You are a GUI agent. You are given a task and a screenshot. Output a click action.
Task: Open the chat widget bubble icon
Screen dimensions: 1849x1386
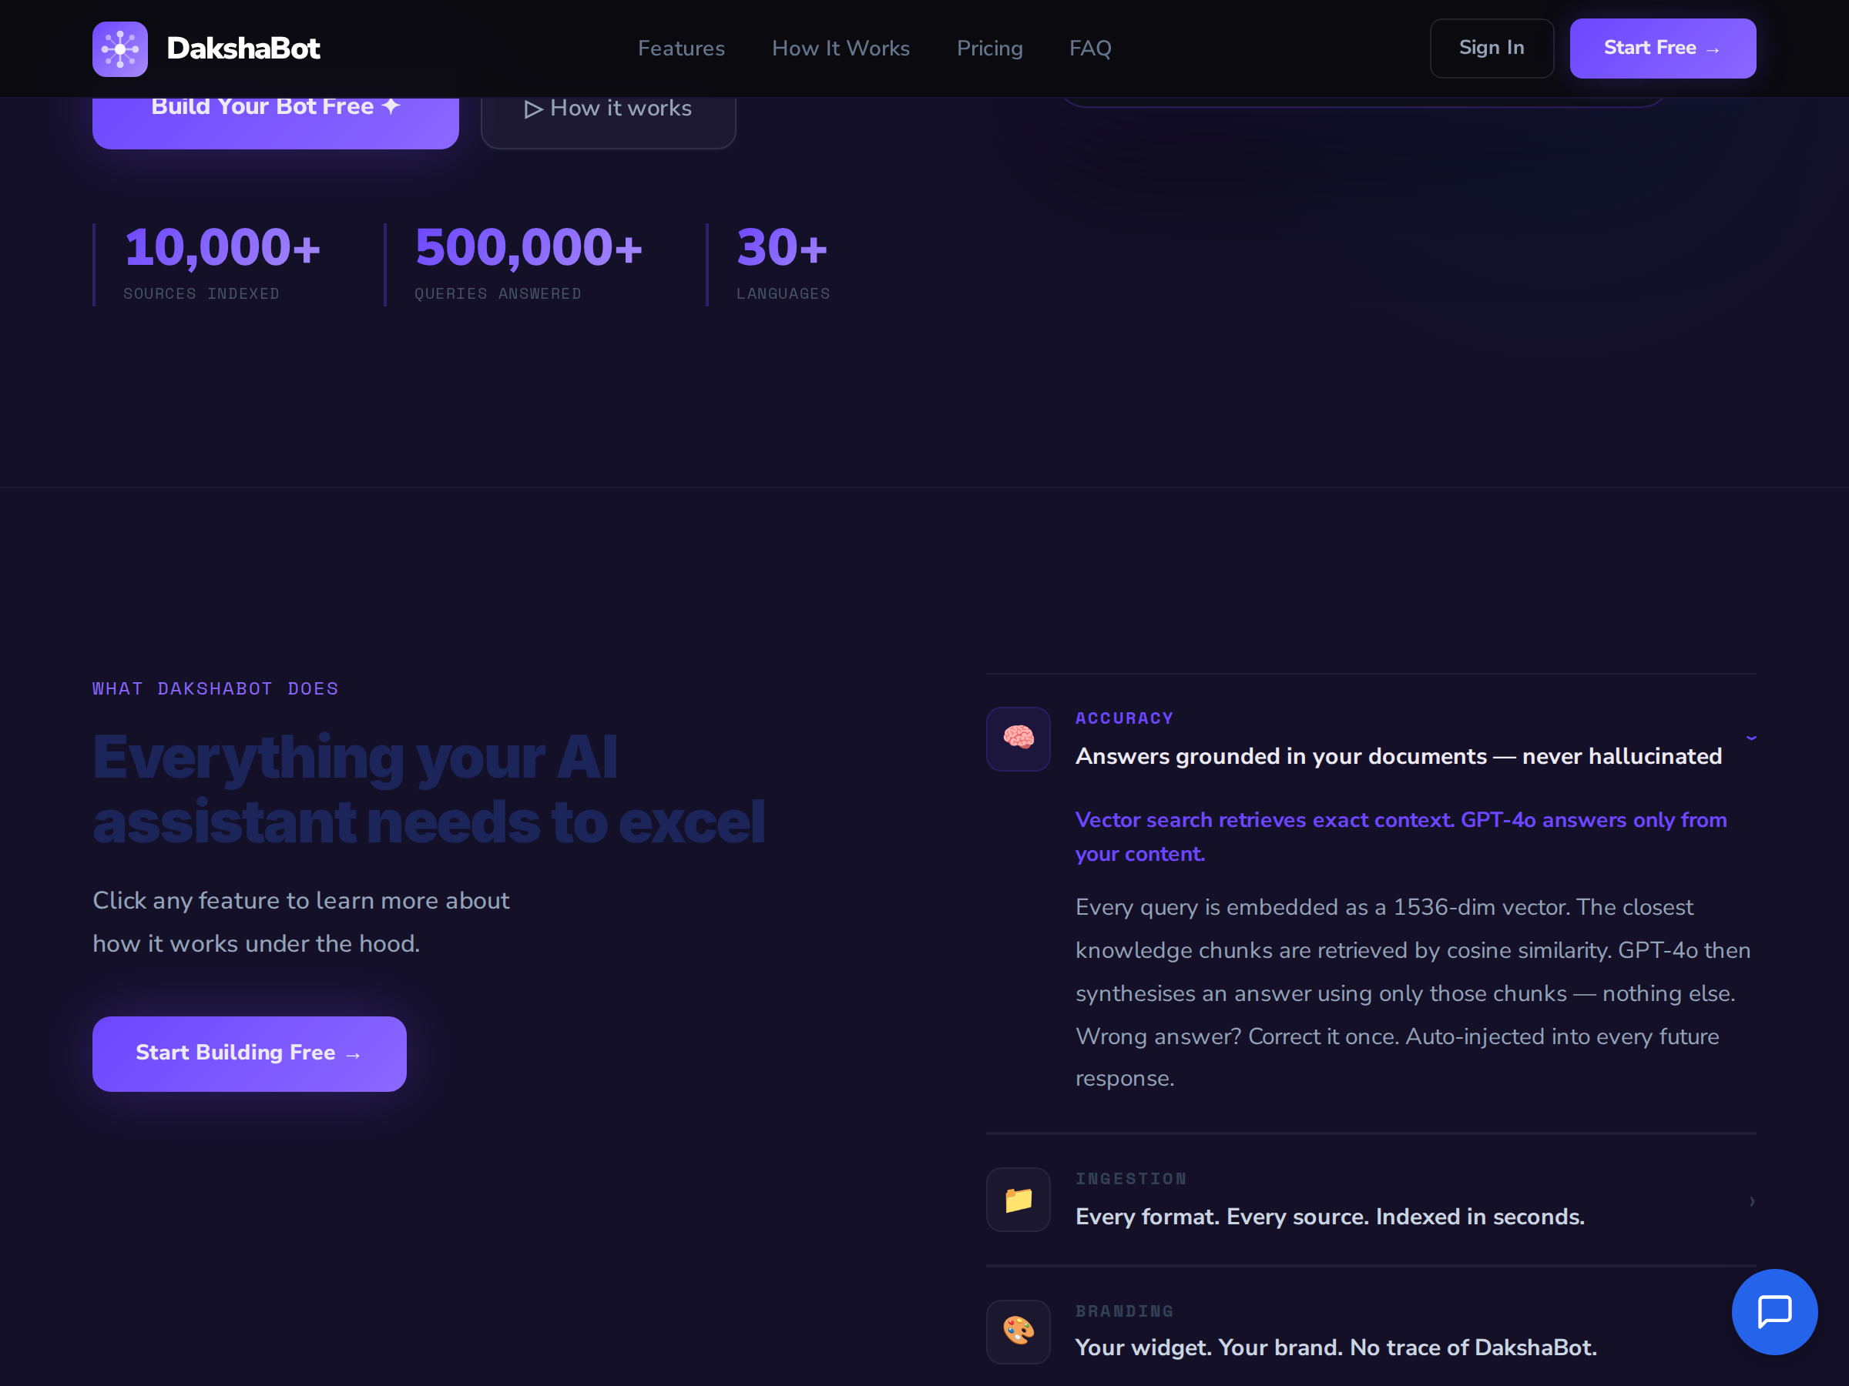pyautogui.click(x=1773, y=1311)
